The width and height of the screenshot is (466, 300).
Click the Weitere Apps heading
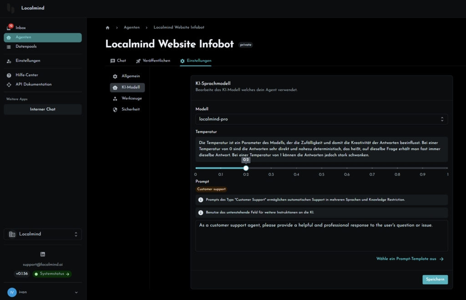pos(17,99)
